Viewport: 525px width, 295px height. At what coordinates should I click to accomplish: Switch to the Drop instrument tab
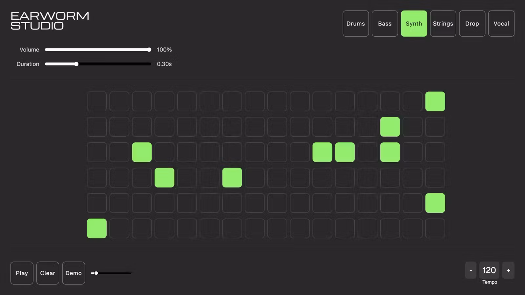(x=472, y=24)
